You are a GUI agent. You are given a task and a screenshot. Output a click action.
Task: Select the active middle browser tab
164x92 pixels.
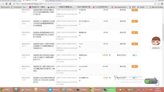tap(33, 1)
